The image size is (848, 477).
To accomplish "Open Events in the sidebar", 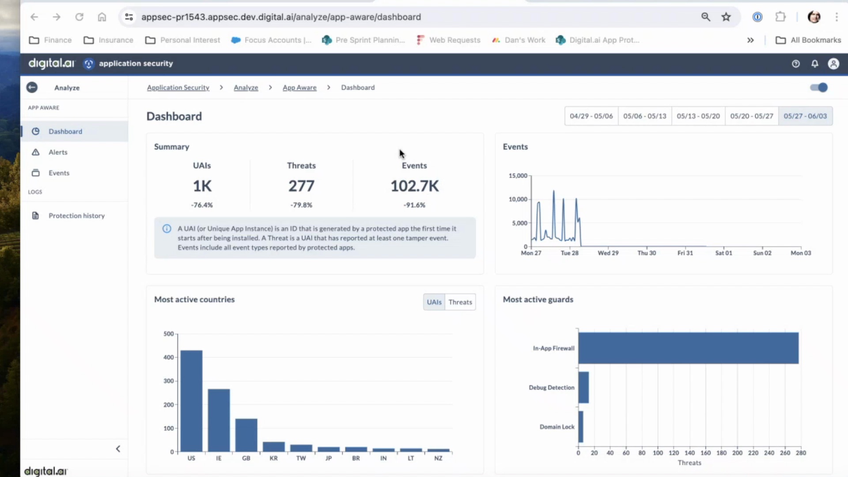I will 59,173.
